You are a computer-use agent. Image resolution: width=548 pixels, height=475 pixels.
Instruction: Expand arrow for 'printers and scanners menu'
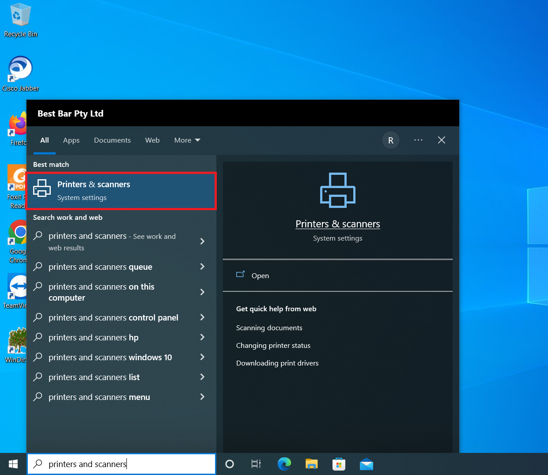pyautogui.click(x=202, y=396)
